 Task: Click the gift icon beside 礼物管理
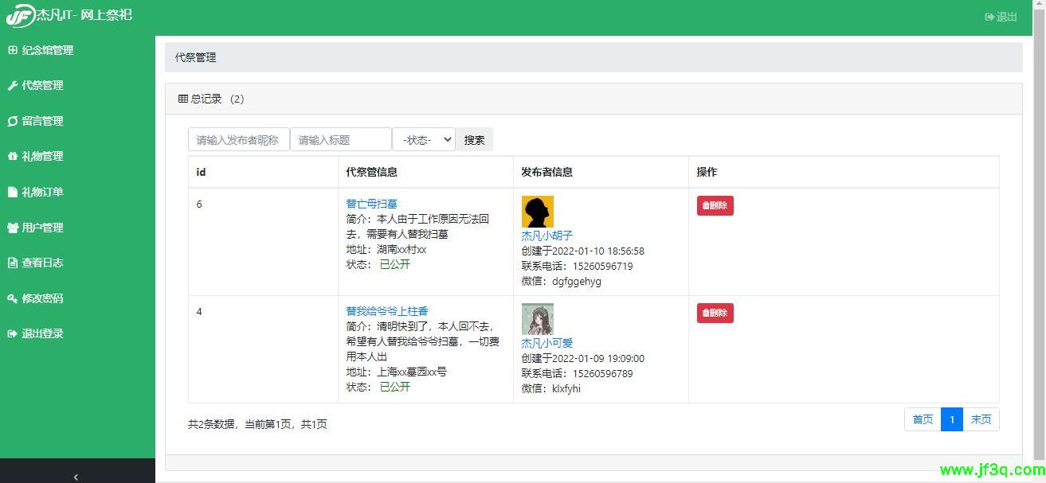pos(12,157)
